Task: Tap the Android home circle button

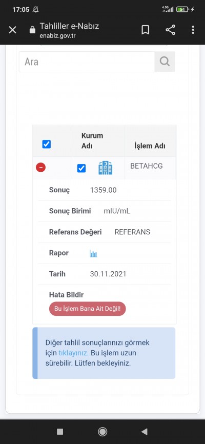Action: (102, 432)
